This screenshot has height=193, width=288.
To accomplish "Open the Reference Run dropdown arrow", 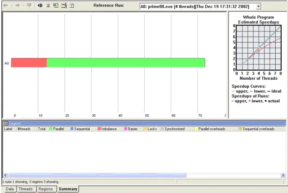I will point(258,7).
